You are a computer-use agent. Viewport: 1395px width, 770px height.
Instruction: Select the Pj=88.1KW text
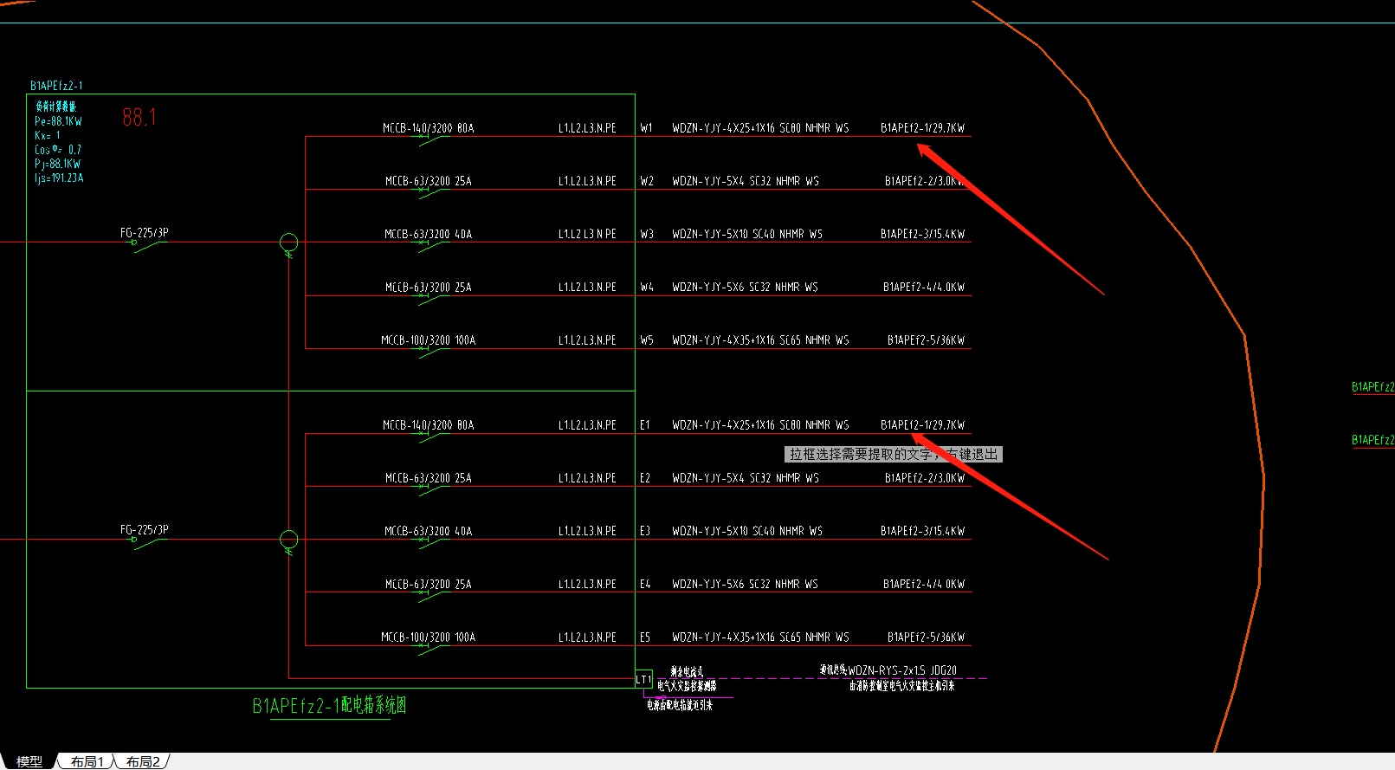pos(58,164)
